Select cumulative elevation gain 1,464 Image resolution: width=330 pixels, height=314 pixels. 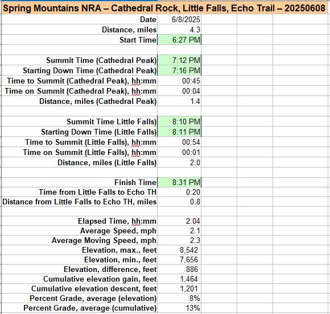[x=179, y=279]
